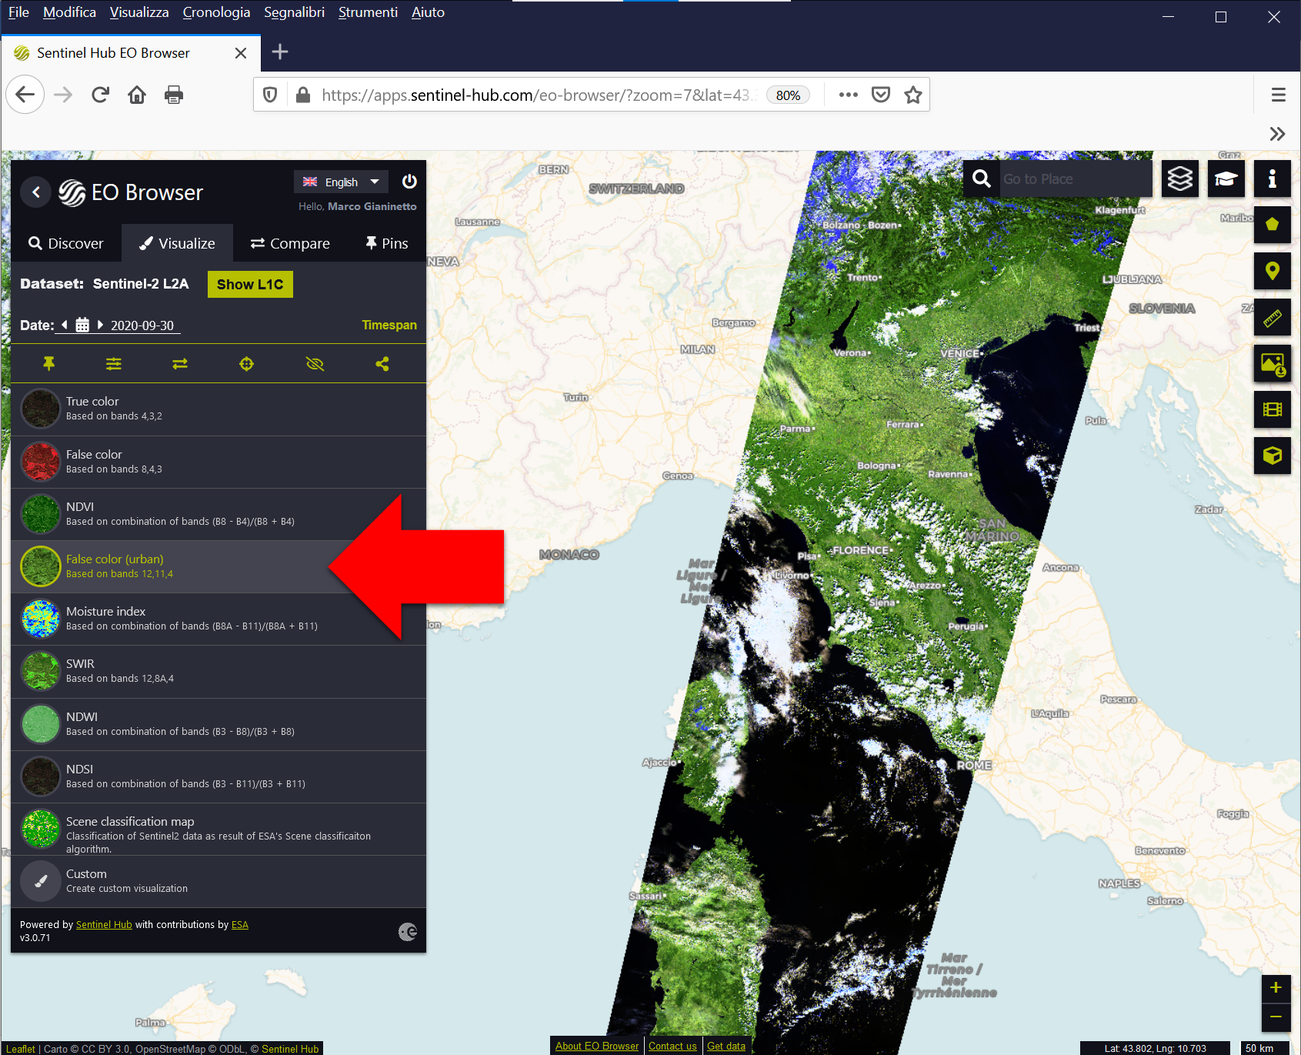This screenshot has height=1055, width=1301.
Task: Select the draw area of interest polygon tool
Action: coord(1273,225)
